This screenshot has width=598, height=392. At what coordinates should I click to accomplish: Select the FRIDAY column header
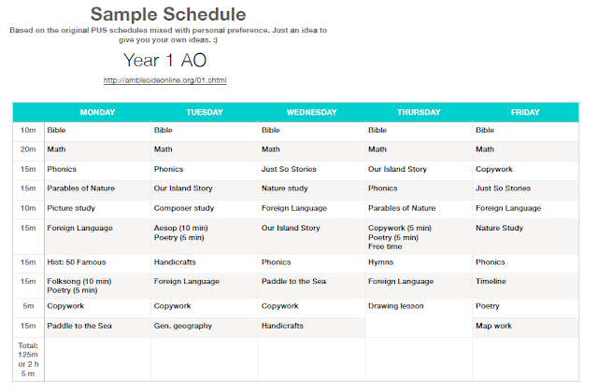525,112
